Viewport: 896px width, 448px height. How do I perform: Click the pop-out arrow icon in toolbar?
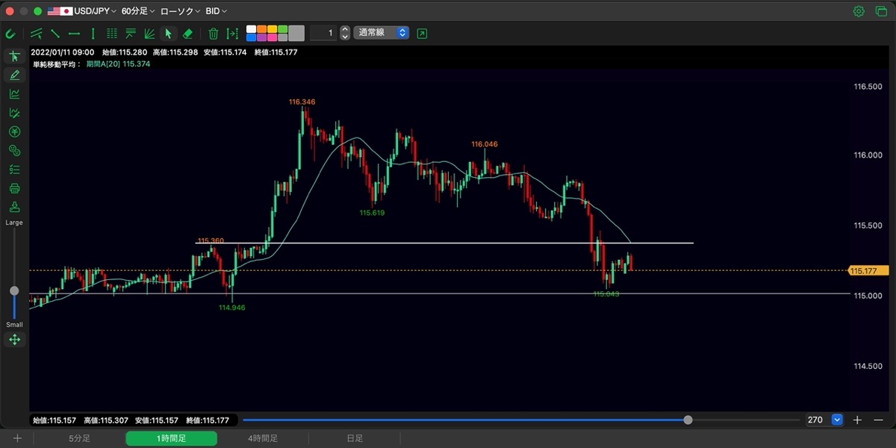coord(423,34)
